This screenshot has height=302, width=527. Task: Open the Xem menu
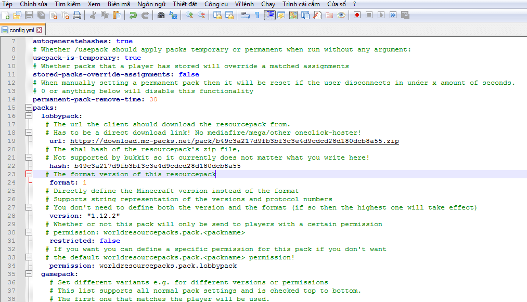click(x=94, y=4)
